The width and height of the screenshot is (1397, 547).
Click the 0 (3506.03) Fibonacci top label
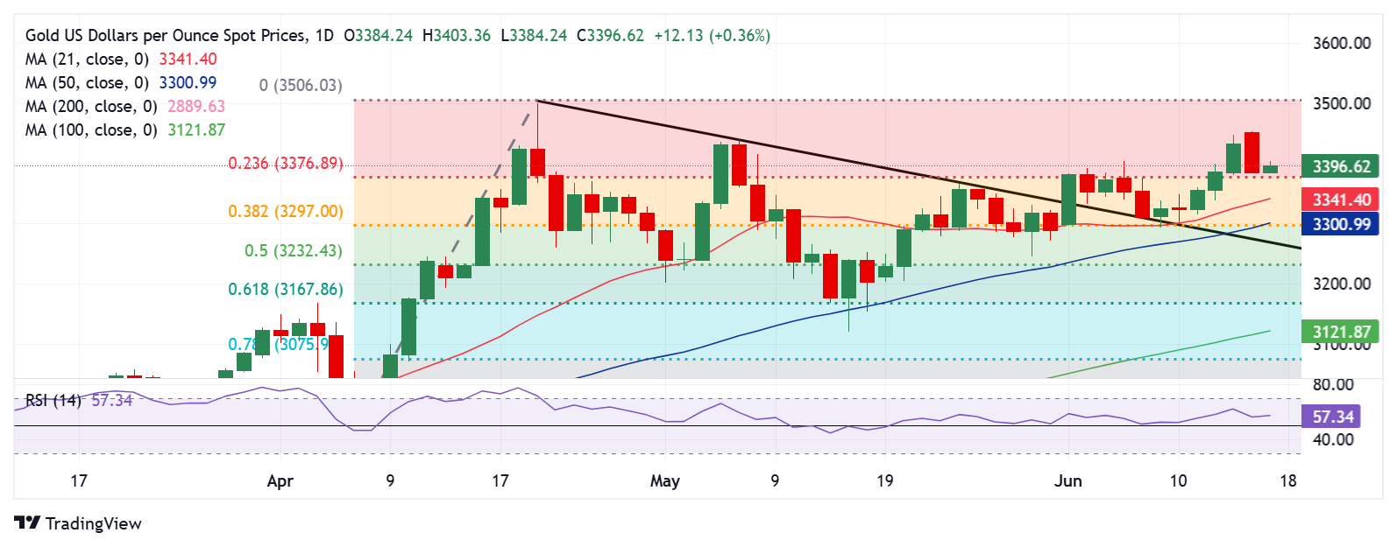301,86
